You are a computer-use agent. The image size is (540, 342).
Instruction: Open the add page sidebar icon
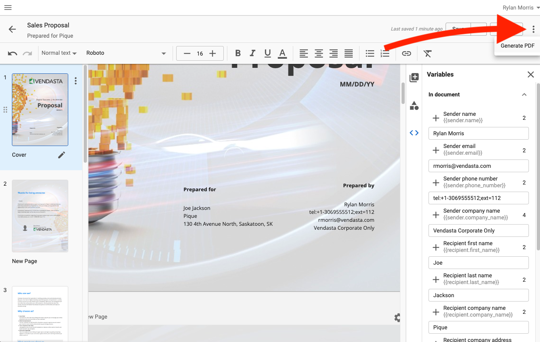414,78
